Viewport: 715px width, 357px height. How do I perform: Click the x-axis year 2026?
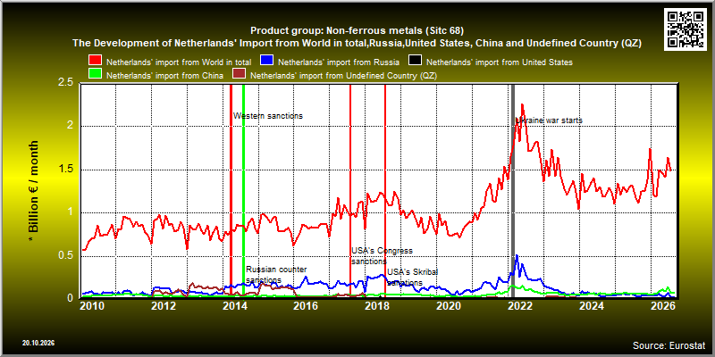[x=663, y=306]
